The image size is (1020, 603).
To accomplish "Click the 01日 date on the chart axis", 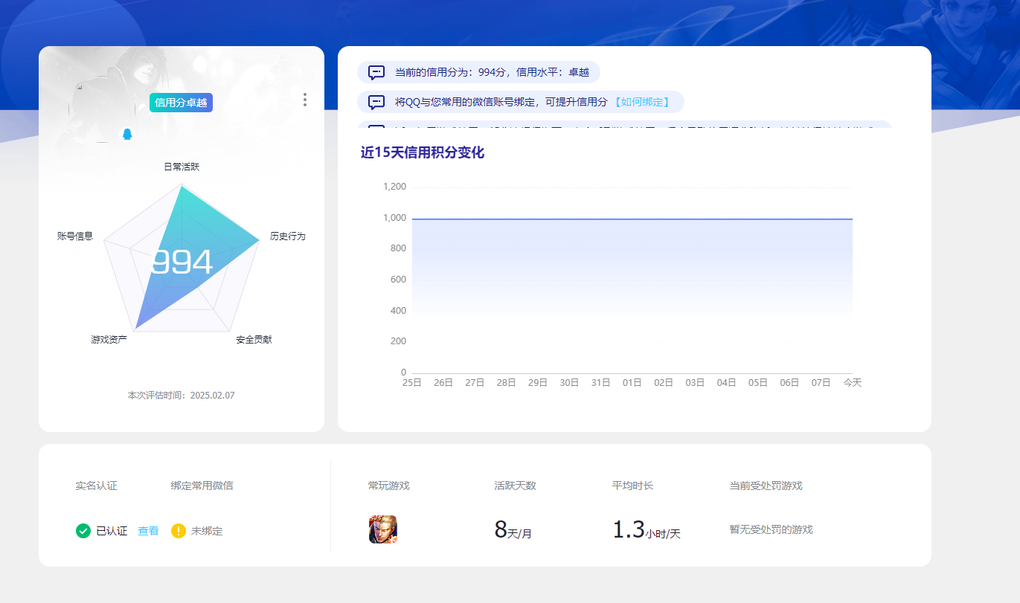I will 632,382.
